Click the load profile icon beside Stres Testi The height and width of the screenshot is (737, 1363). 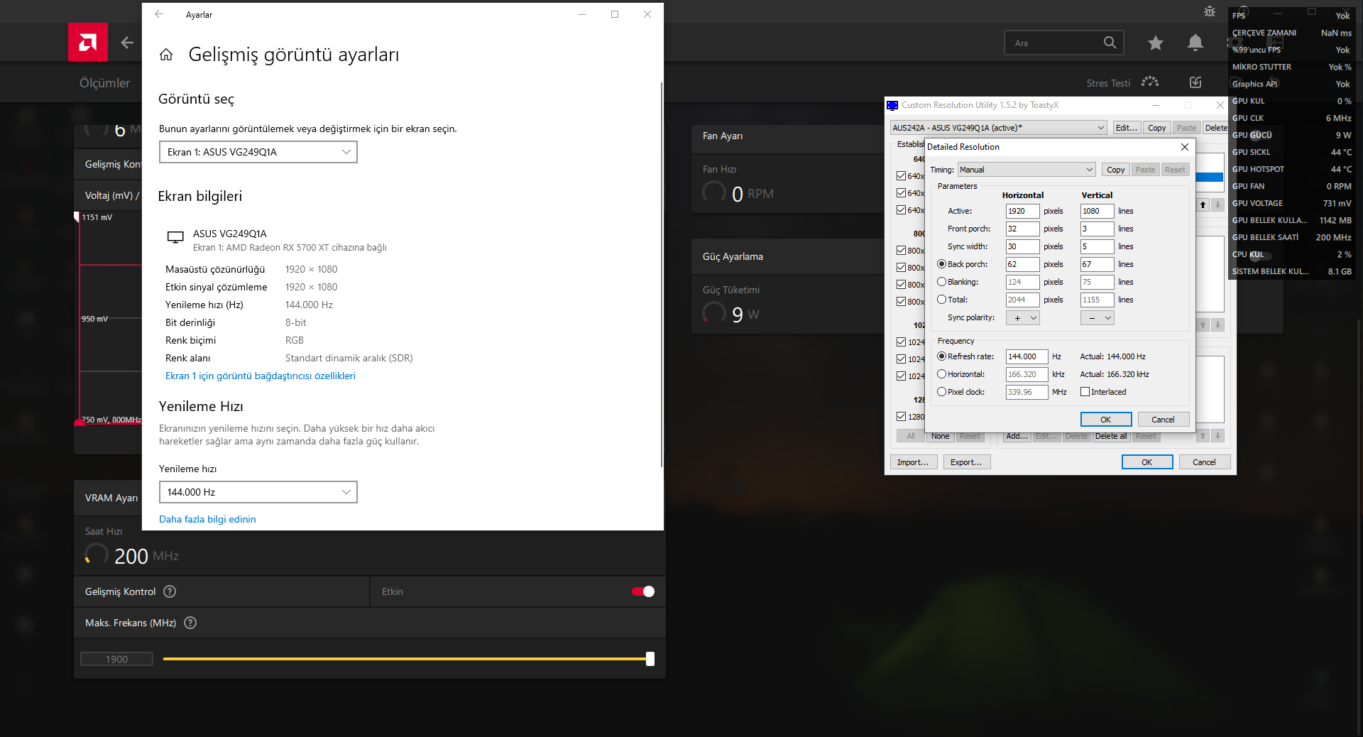pyautogui.click(x=1195, y=82)
